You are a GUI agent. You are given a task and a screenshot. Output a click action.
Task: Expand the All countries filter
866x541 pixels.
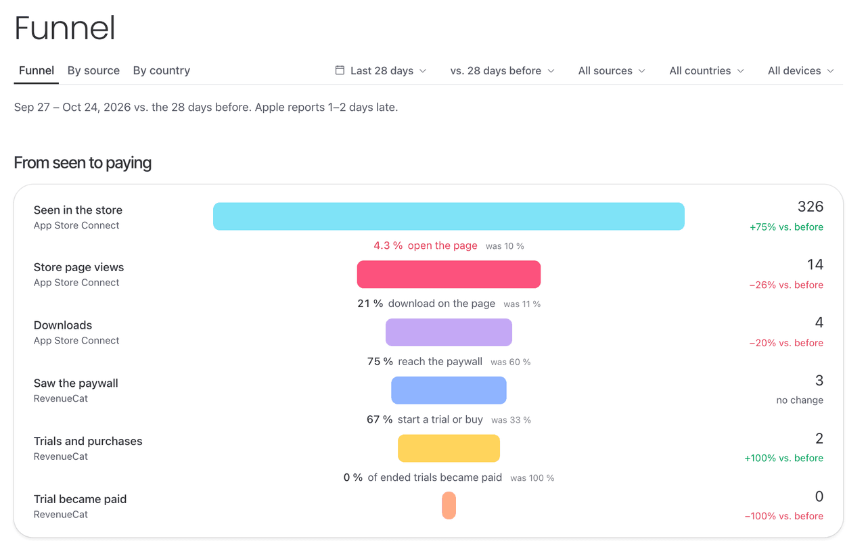706,70
